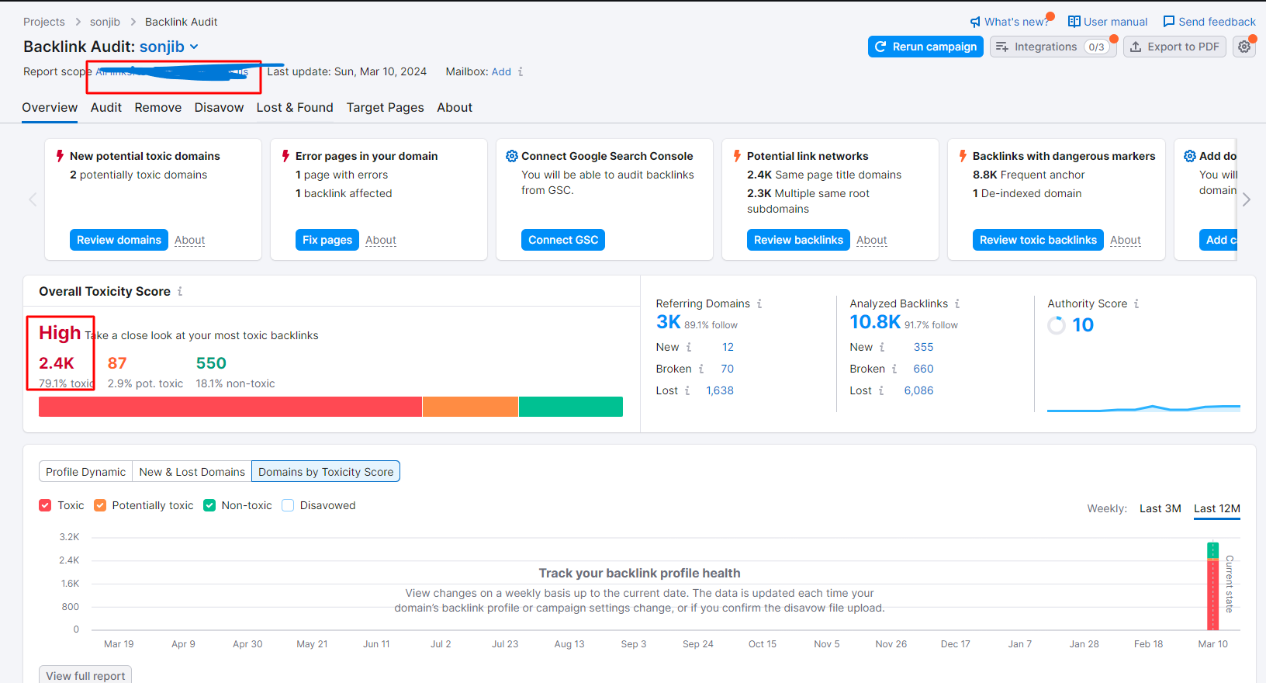Click info icon beside Authority Score
Screen dimensions: 1266x683
coord(1136,303)
